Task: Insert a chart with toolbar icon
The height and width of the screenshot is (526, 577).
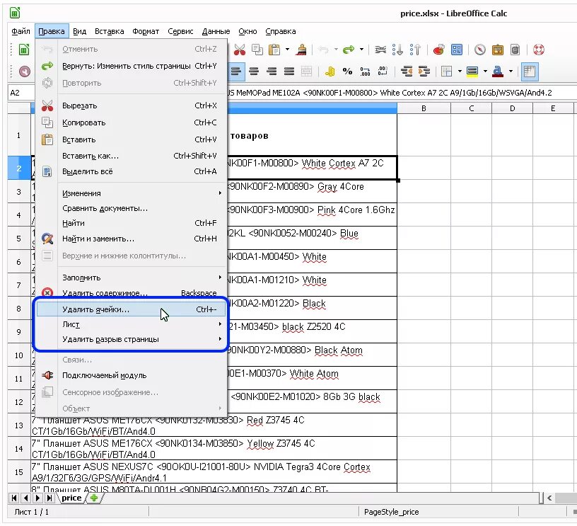Action: pos(438,50)
